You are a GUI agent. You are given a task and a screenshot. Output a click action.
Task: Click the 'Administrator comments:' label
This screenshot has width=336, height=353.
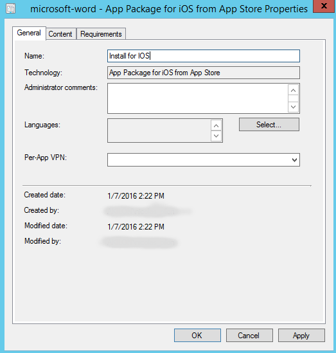tap(61, 87)
